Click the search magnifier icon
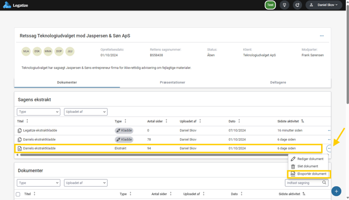This screenshot has width=349, height=200. pyautogui.click(x=324, y=183)
